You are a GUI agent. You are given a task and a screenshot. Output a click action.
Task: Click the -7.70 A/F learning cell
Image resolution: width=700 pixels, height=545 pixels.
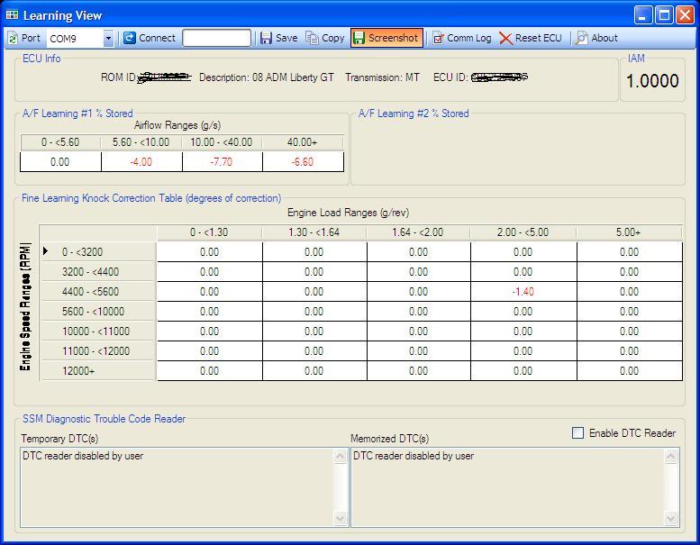[x=222, y=161]
